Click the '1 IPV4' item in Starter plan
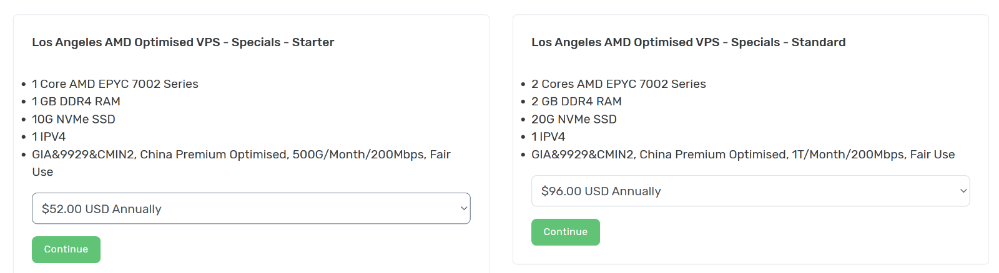 pyautogui.click(x=49, y=136)
